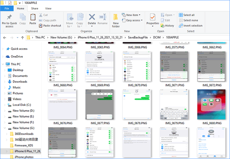Image resolution: width=230 pixels, height=159 pixels.
Task: Open Properties dropdown arrow
Action: pos(152,26)
